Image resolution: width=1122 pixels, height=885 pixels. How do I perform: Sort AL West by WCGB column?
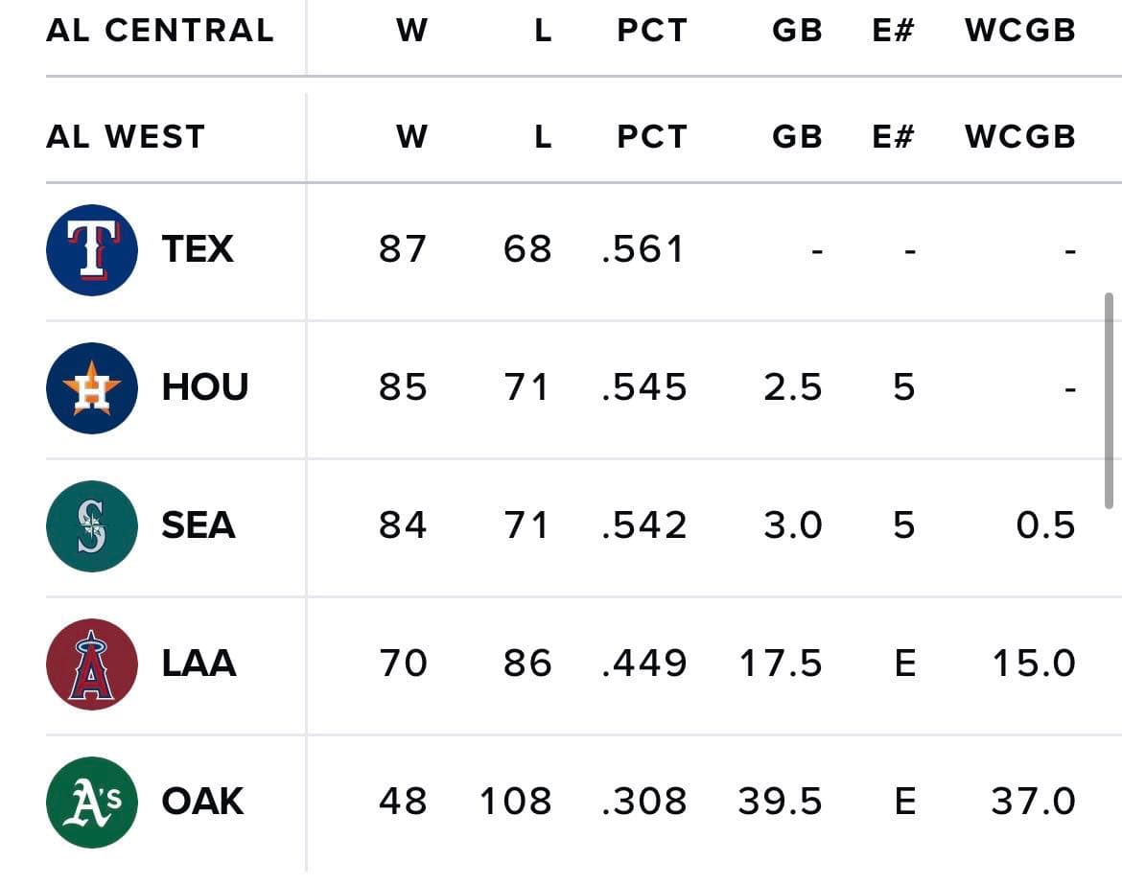pos(1020,137)
